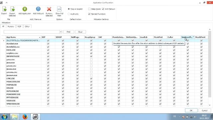
Task: Open the SimExecFlow column filter arrow
Action: 193,37
